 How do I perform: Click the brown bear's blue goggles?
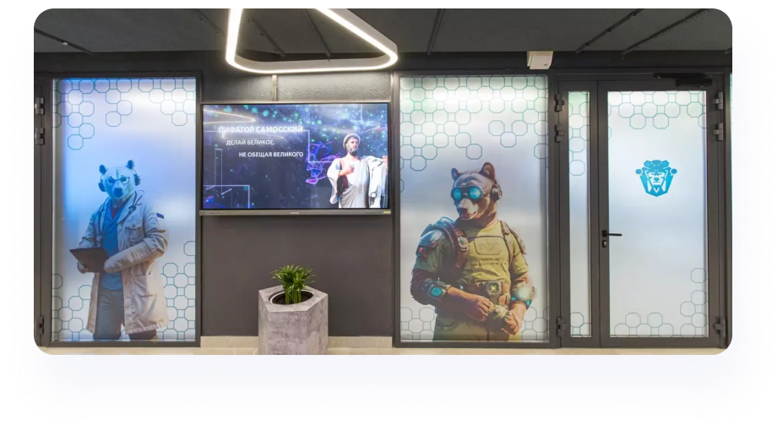(467, 193)
